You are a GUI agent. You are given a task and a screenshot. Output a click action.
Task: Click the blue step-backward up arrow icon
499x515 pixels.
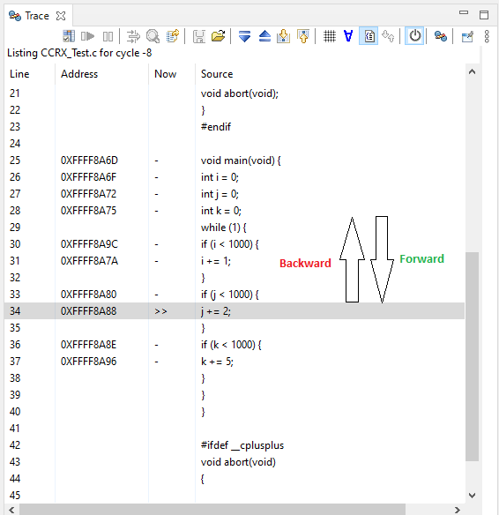click(x=264, y=36)
